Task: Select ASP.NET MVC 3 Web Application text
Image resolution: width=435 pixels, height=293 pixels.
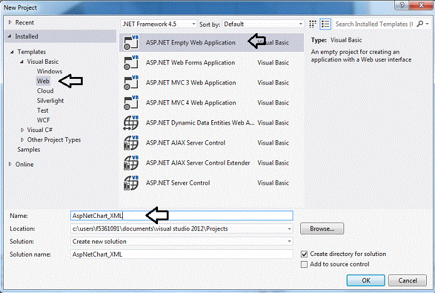Action: point(191,83)
